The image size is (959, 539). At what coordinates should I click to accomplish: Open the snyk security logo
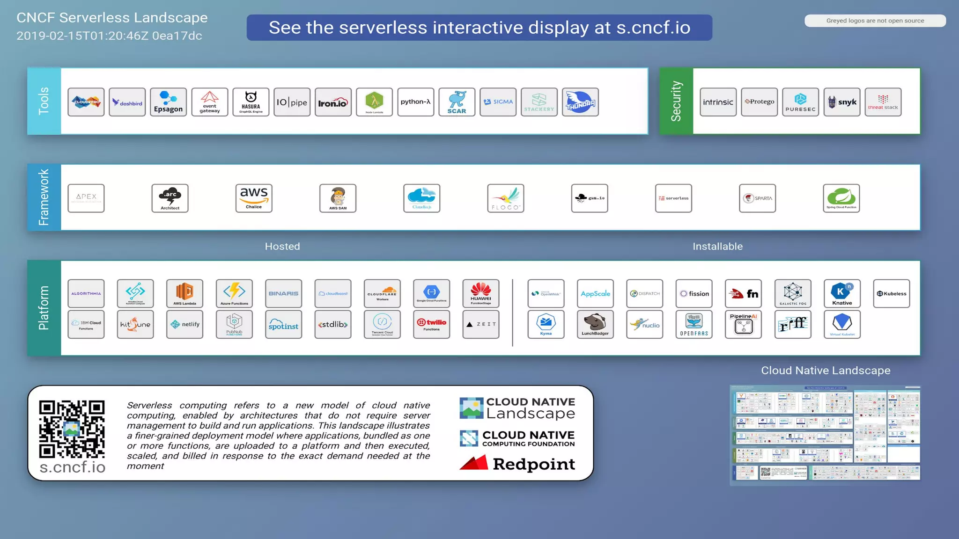tap(841, 102)
